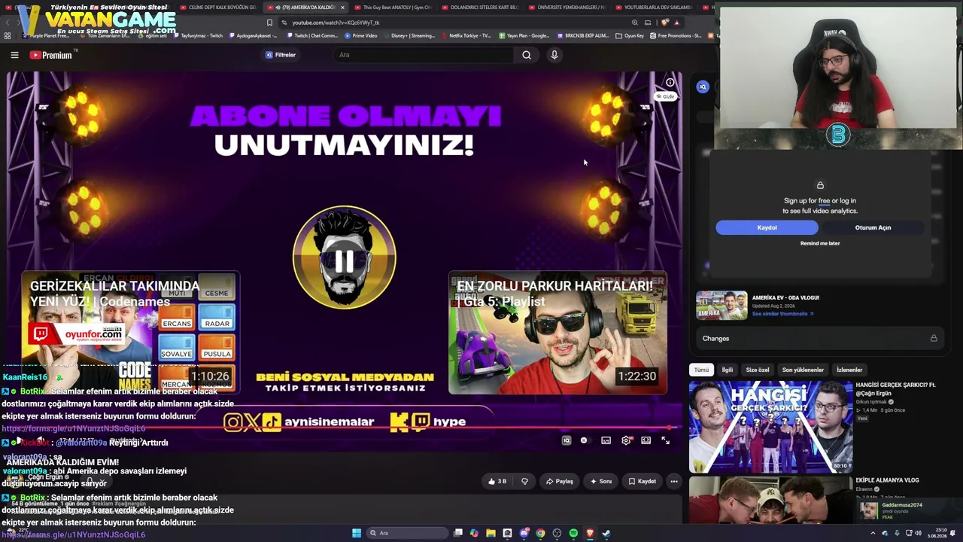963x542 pixels.
Task: Dislike the video with thumbs down
Action: click(x=524, y=481)
